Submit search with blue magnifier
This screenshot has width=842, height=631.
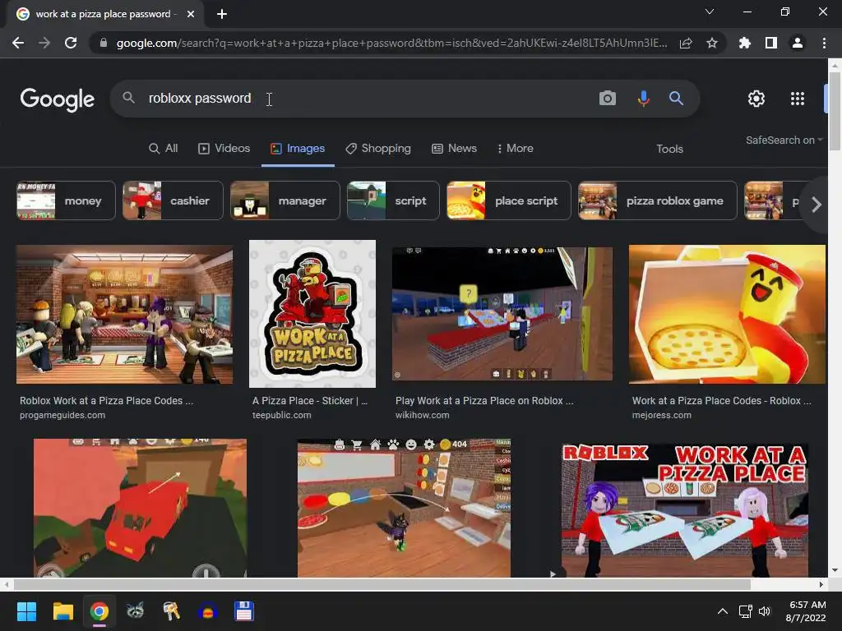pos(676,99)
